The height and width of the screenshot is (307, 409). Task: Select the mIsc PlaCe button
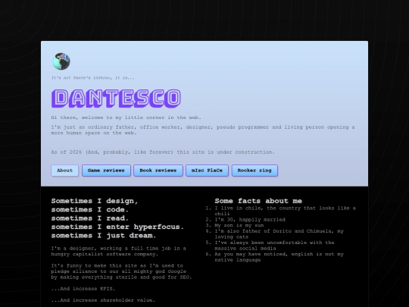tap(207, 171)
